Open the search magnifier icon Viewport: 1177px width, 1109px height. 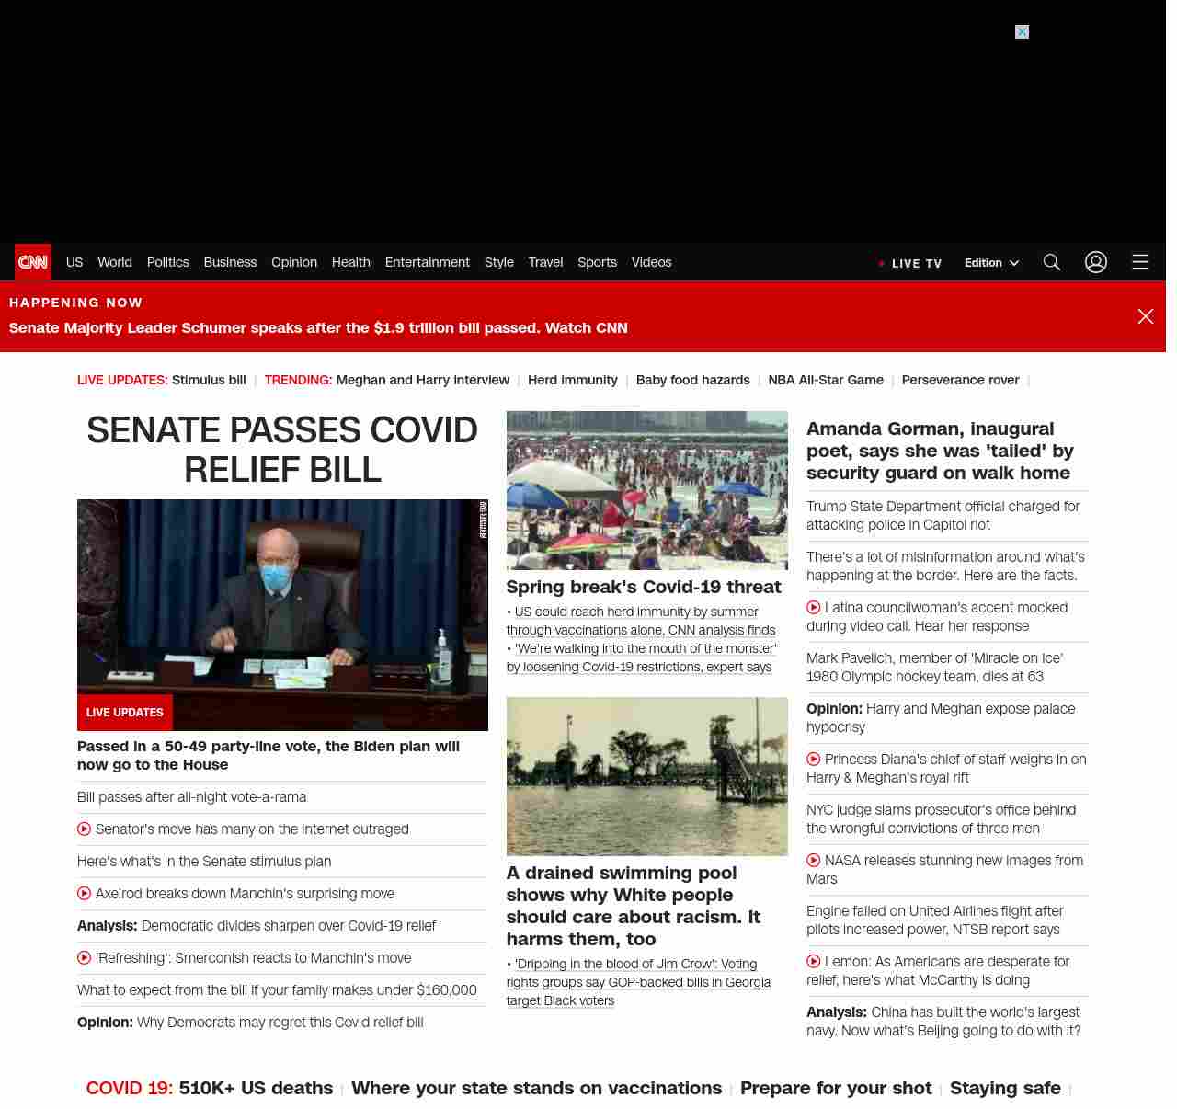point(1052,262)
